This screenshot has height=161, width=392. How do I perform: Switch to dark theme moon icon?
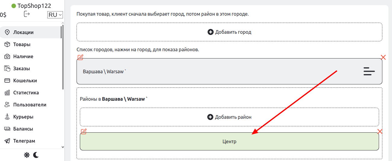[x=36, y=155]
